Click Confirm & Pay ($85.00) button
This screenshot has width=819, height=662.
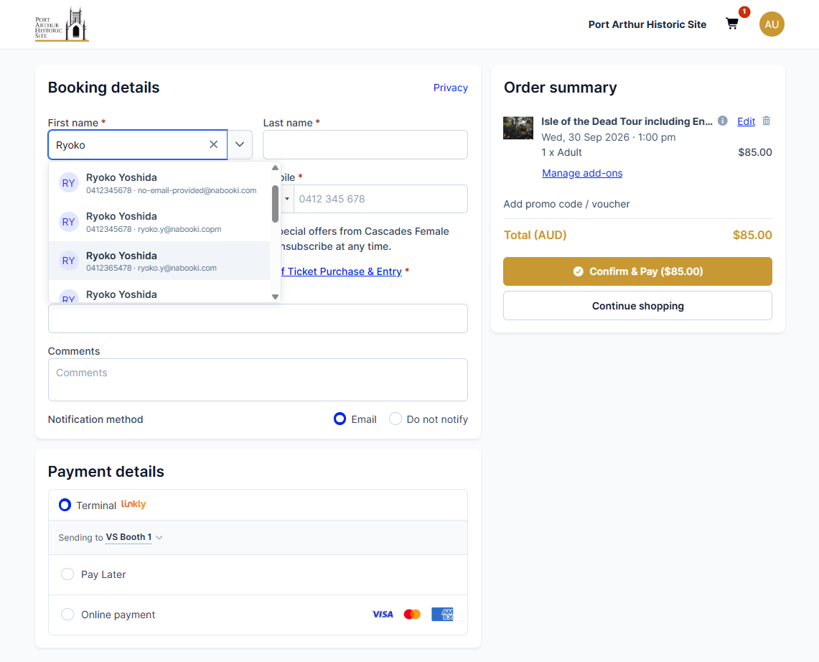click(x=637, y=271)
